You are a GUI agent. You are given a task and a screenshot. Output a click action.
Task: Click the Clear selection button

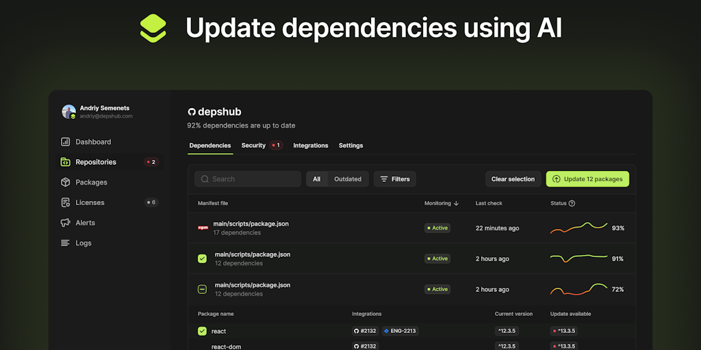tap(513, 179)
